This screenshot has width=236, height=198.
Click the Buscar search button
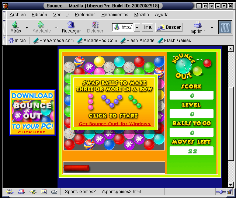point(169,27)
